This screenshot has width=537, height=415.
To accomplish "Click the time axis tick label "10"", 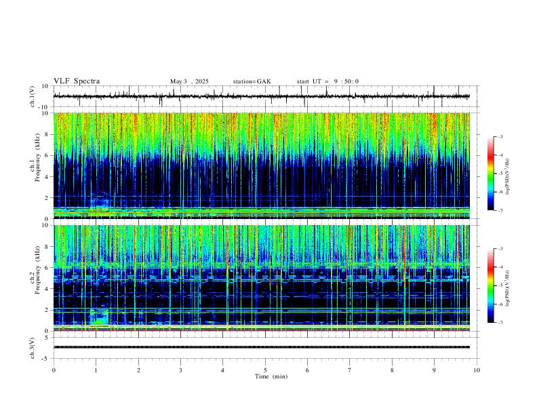I will tap(477, 370).
